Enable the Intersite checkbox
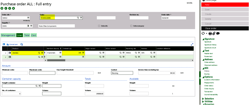This screenshot has height=105, width=249. pyautogui.click(x=99, y=26)
